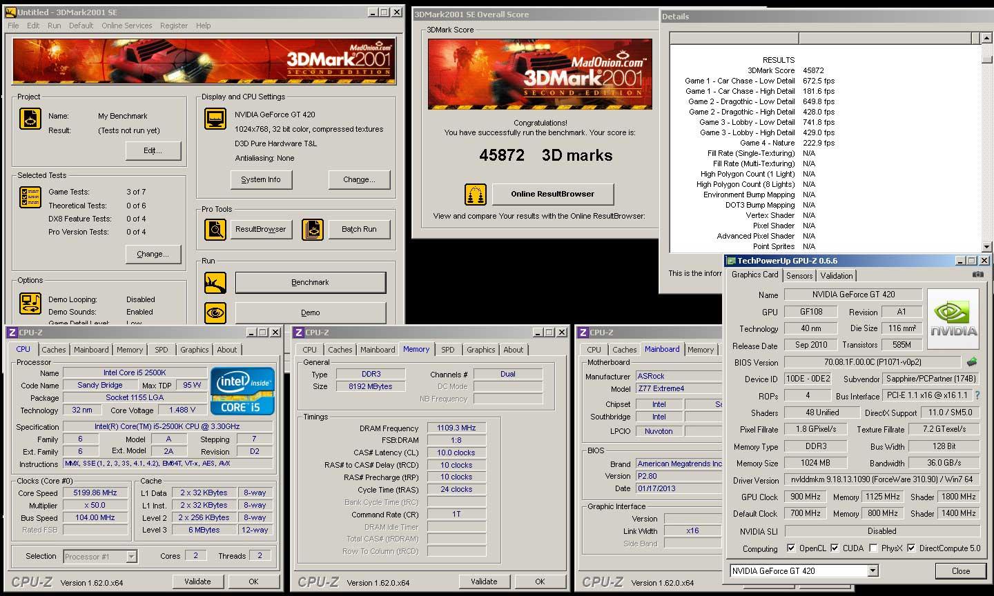Click Change... under Selected Tests
Viewport: 994px width, 596px height.
point(153,254)
